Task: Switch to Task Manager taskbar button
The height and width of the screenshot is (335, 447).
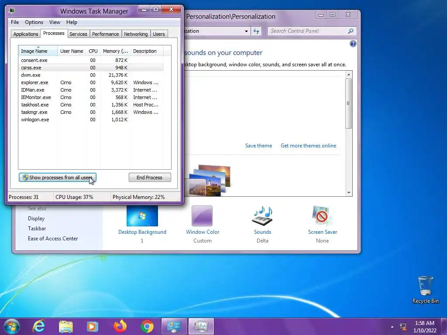Action: tap(201, 326)
